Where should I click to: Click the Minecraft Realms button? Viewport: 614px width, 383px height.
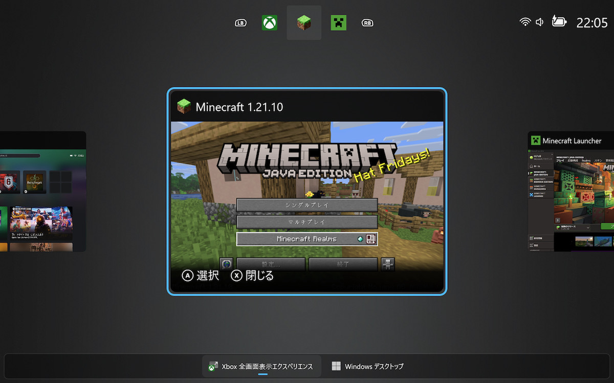tap(307, 239)
